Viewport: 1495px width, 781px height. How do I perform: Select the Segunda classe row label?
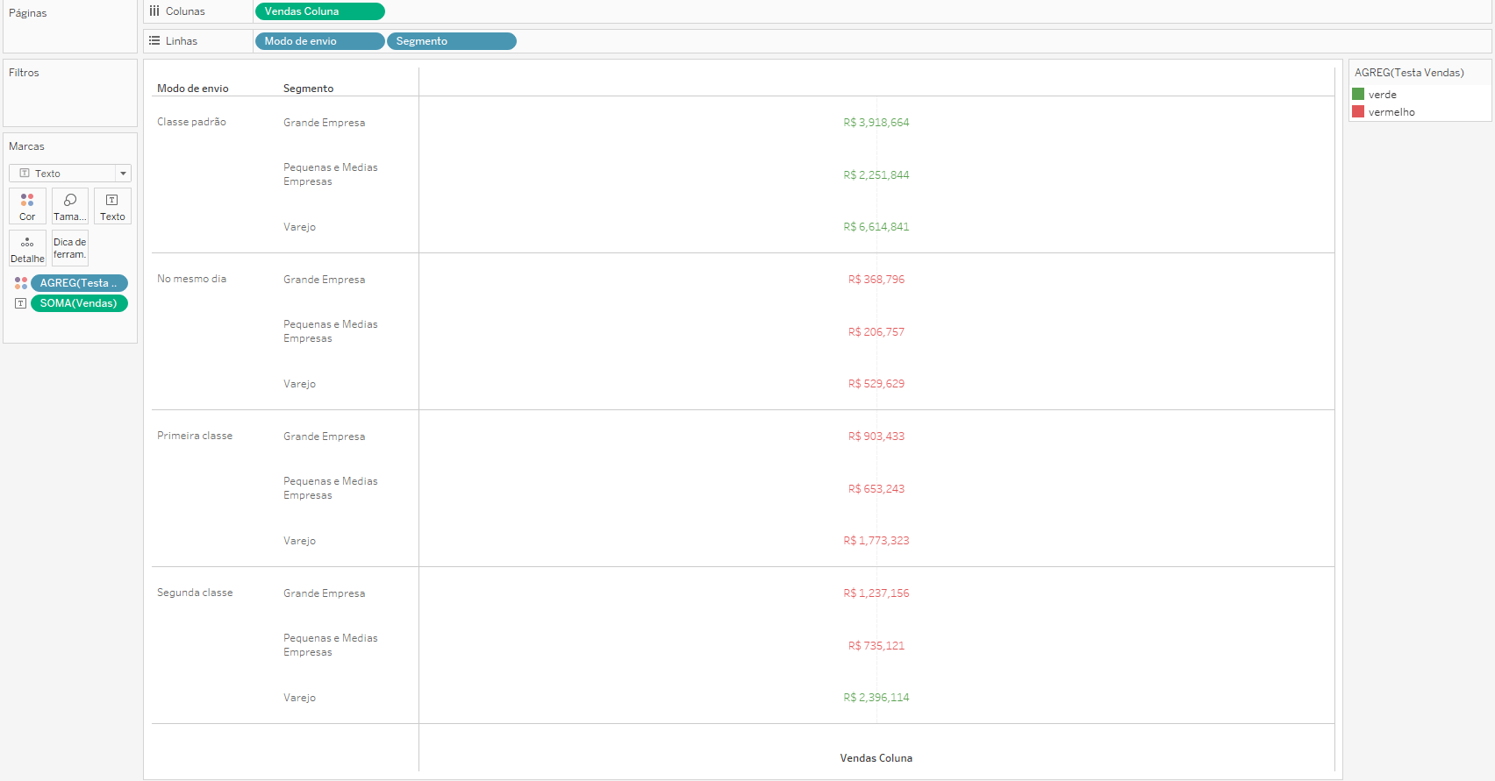pyautogui.click(x=195, y=593)
